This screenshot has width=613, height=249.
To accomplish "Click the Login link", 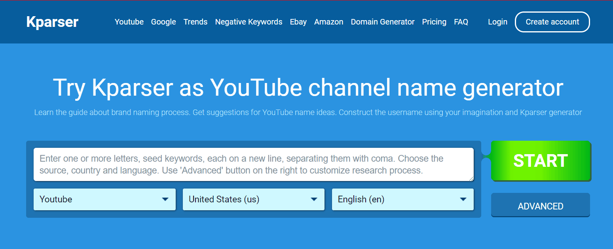I will click(497, 22).
